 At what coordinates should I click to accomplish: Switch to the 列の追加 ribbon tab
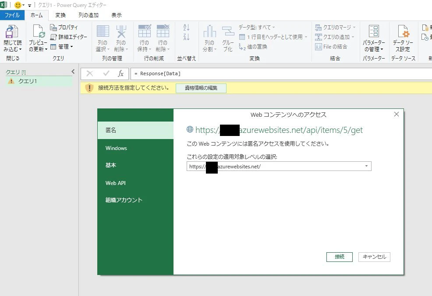pyautogui.click(x=89, y=15)
